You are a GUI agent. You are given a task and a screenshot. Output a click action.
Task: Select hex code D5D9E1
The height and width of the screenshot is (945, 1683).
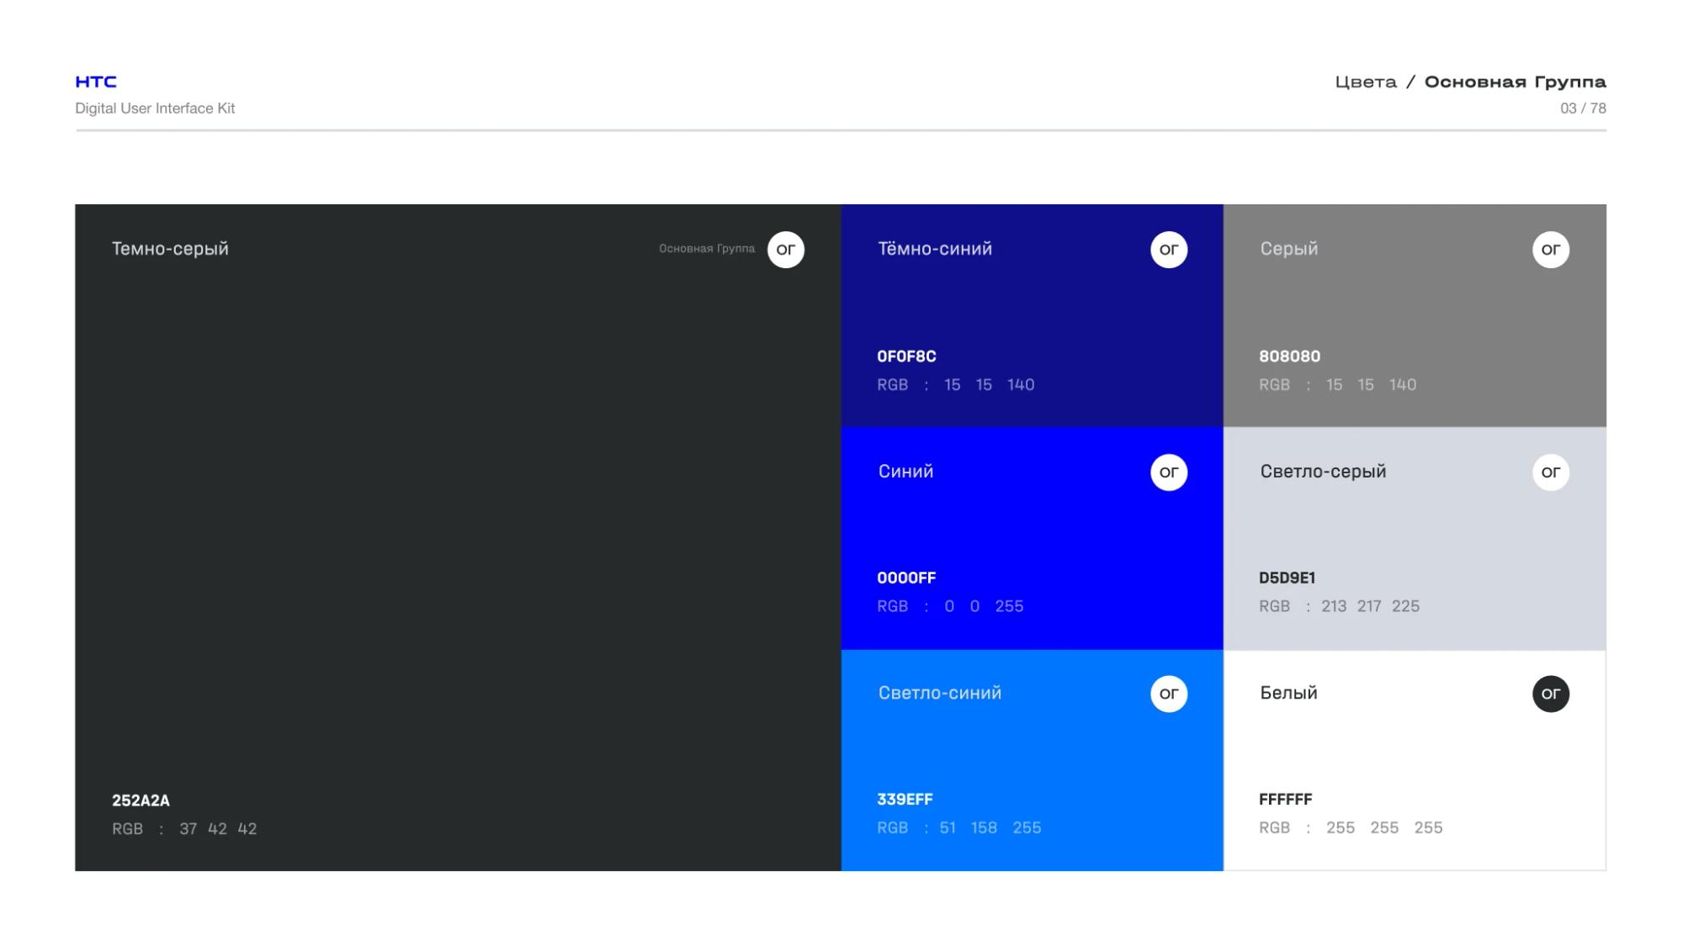[x=1287, y=578]
